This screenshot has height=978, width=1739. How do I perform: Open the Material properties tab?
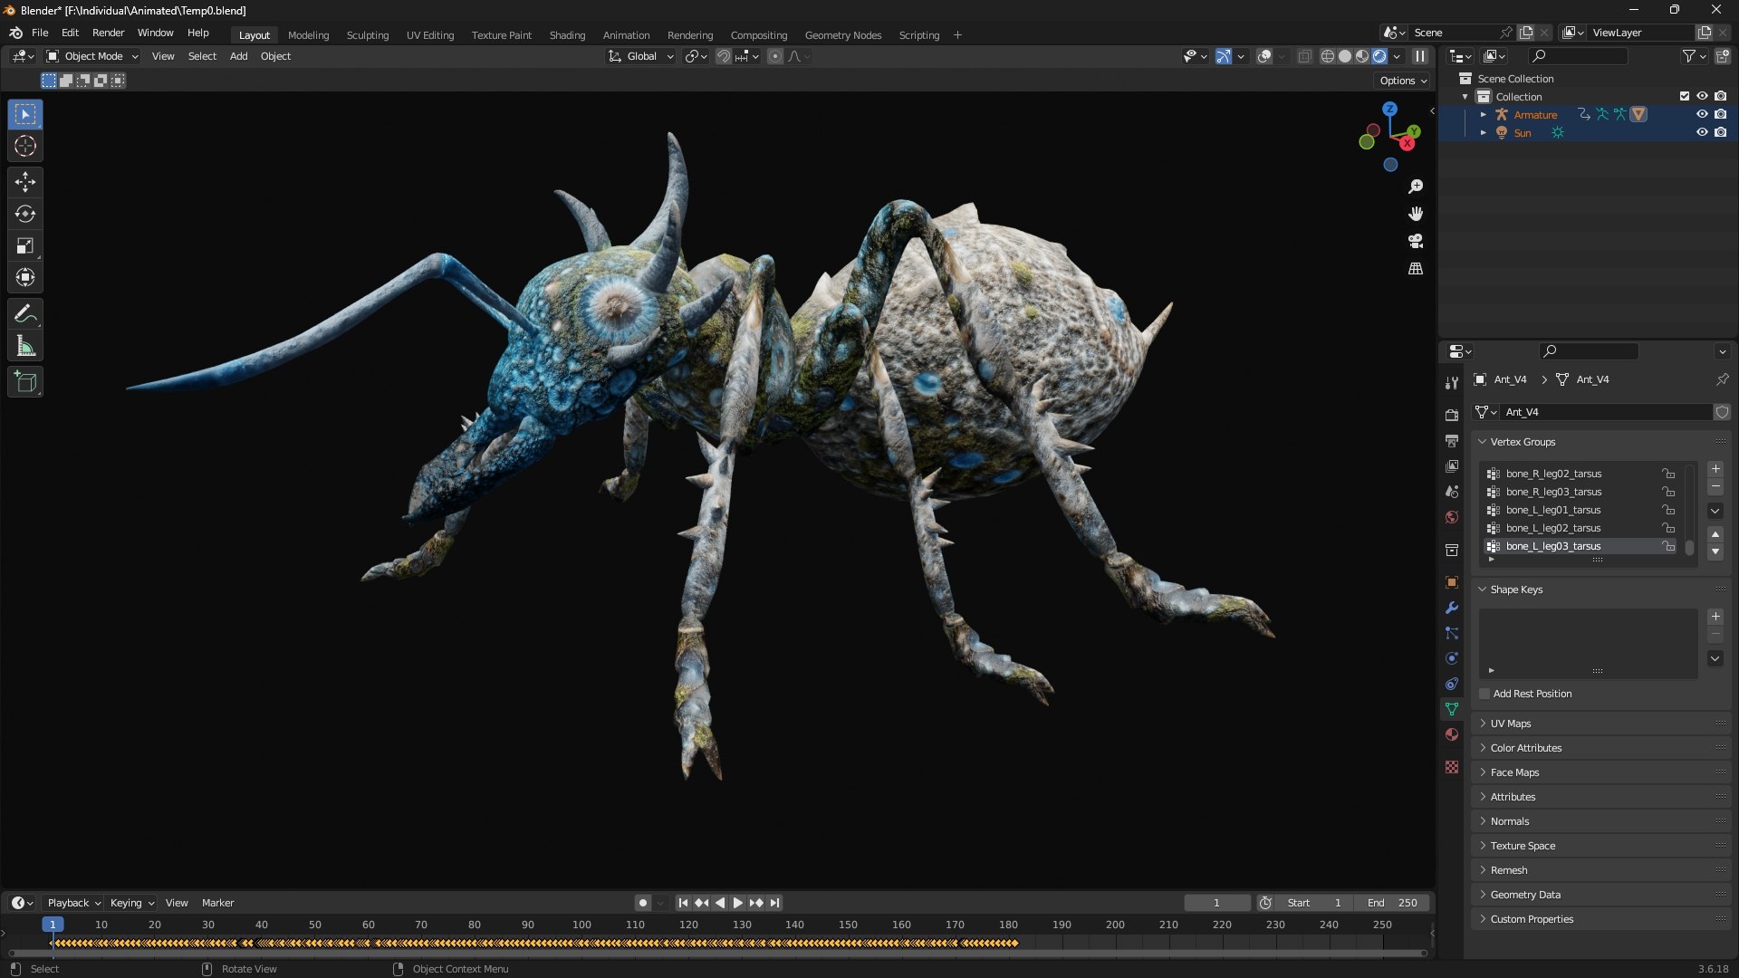[1452, 734]
